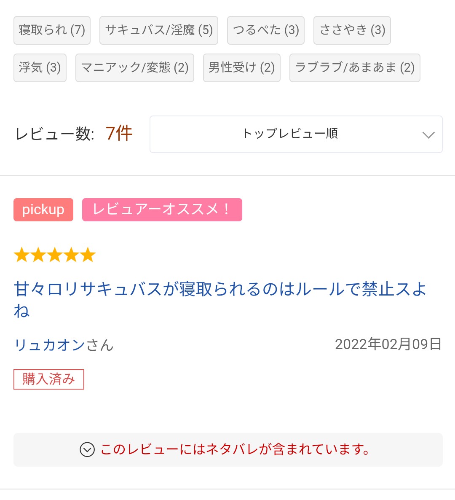The image size is (455, 500).
Task: Choose the ささやき (3) tag
Action: [352, 30]
